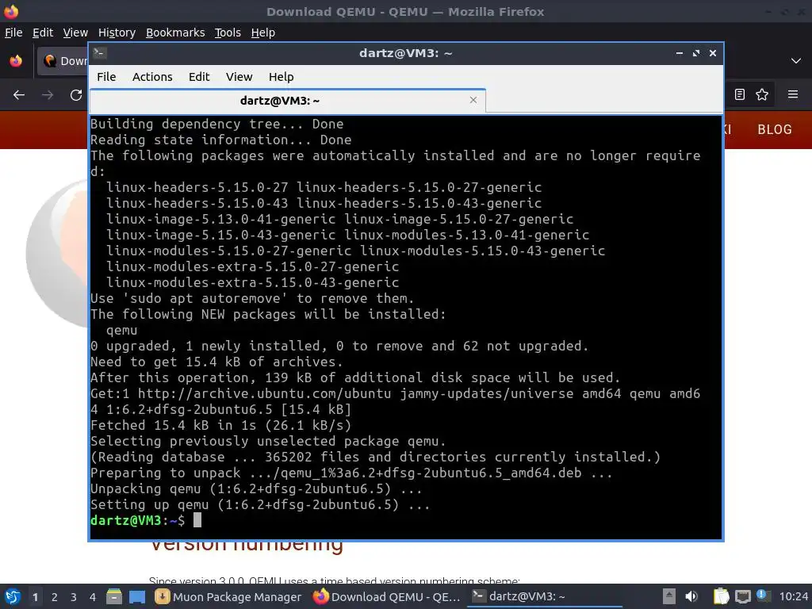Click 'Selecting previously unselected package qemu' line
This screenshot has height=609, width=812.
pyautogui.click(x=268, y=441)
